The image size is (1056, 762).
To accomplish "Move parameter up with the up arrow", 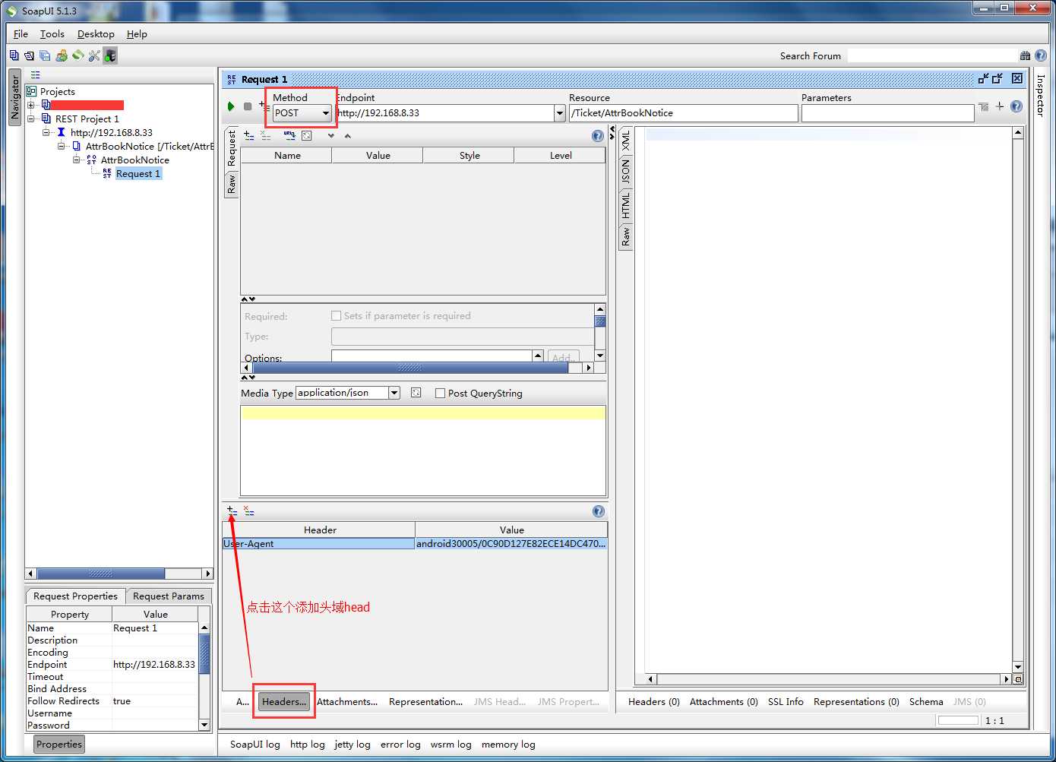I will pyautogui.click(x=348, y=136).
